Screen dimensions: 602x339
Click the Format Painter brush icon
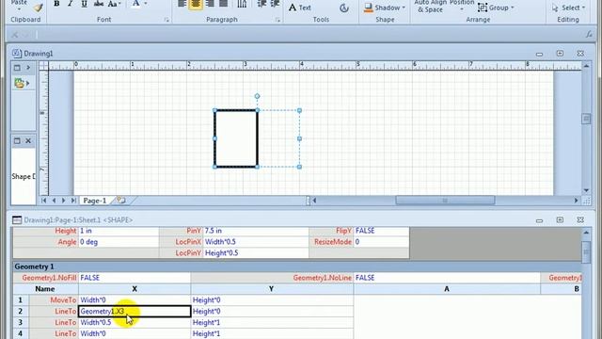38,7
